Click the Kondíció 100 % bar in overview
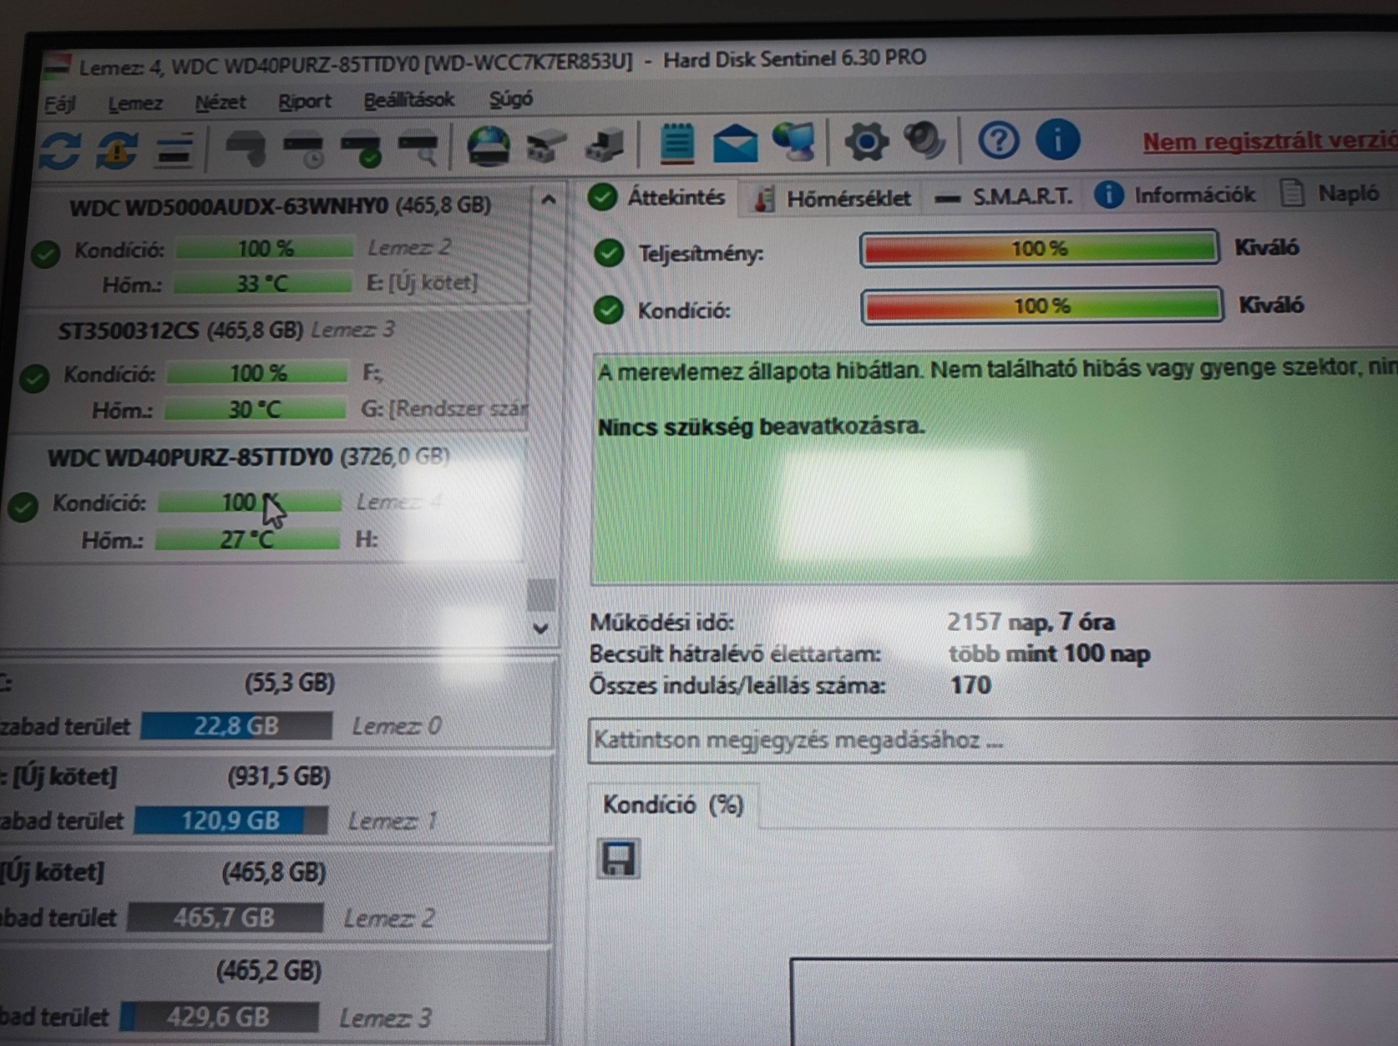1398x1046 pixels. pos(1041,306)
